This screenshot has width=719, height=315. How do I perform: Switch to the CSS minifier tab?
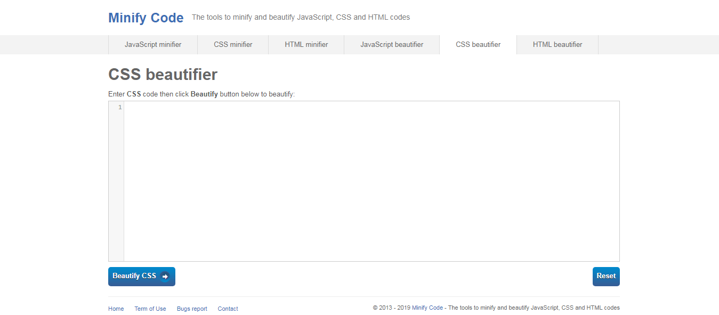point(233,44)
